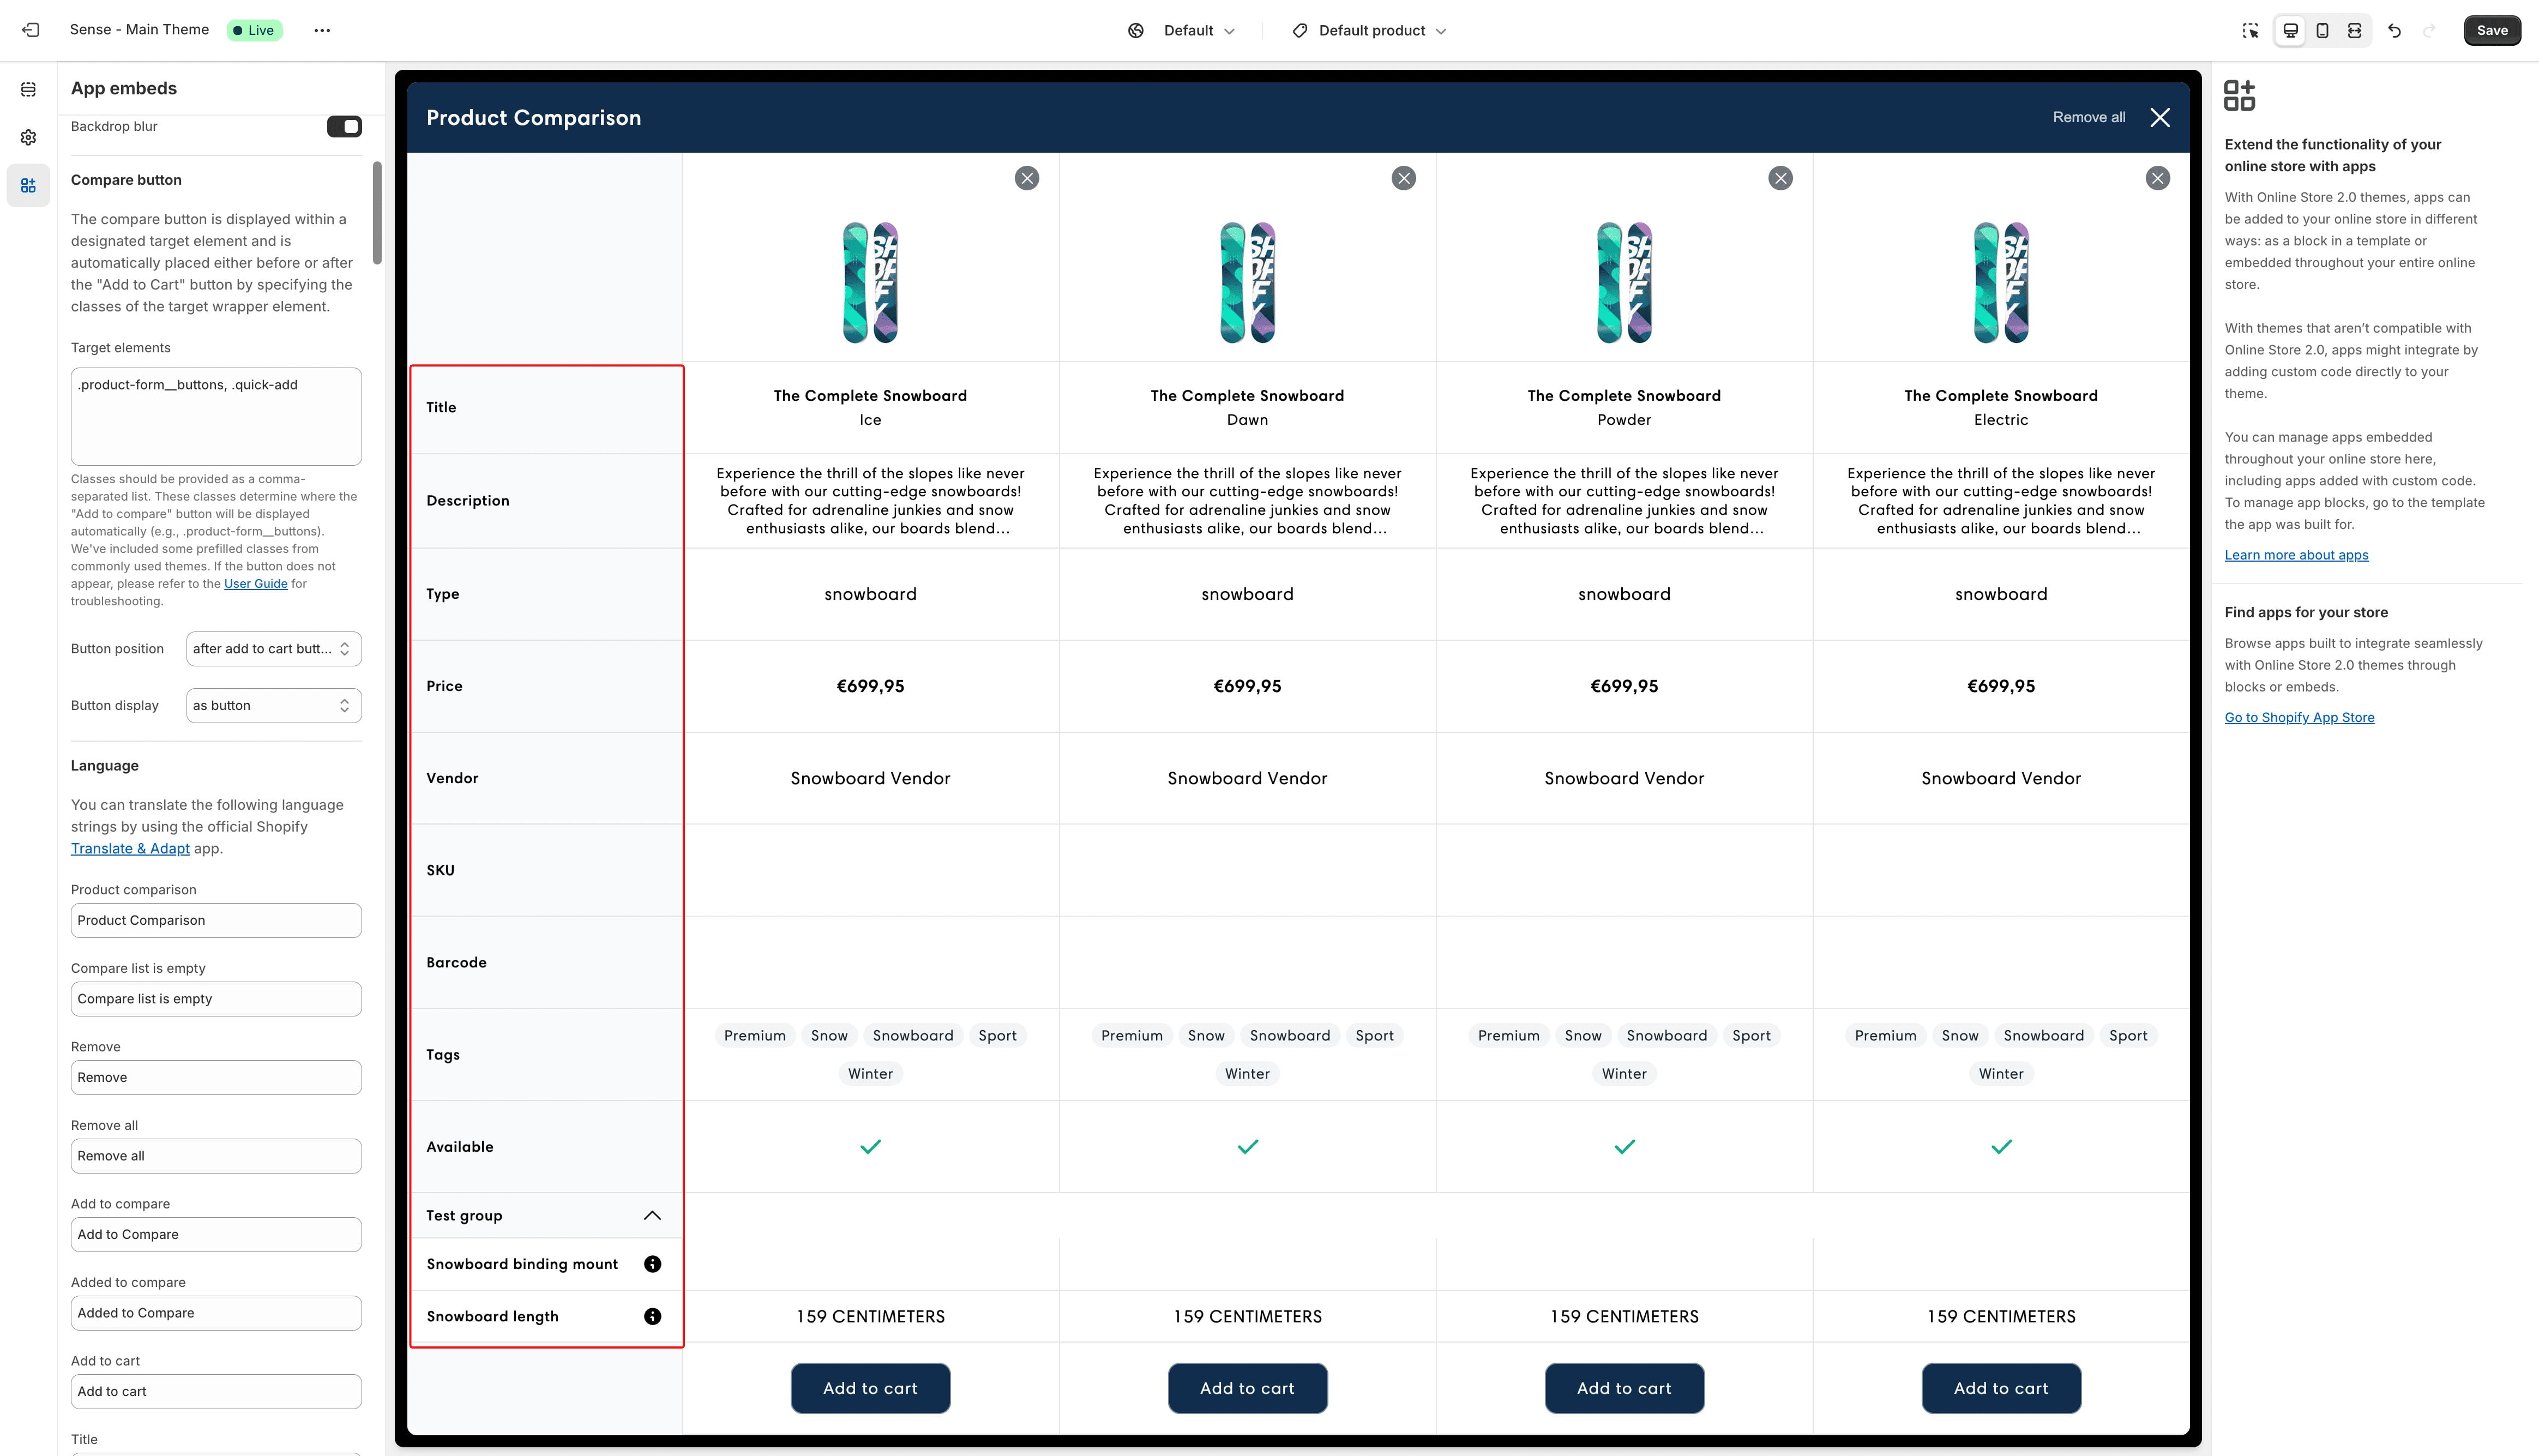Switch preview to full width view
Image resolution: width=2539 pixels, height=1456 pixels.
[2354, 30]
